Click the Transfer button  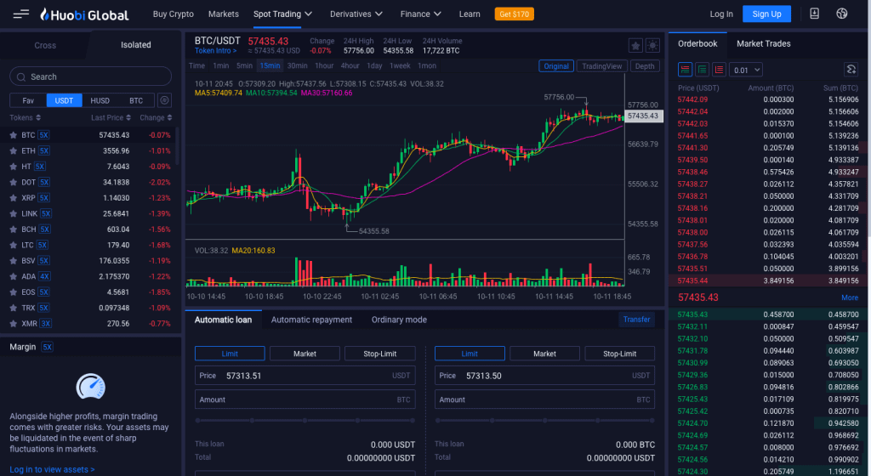636,320
